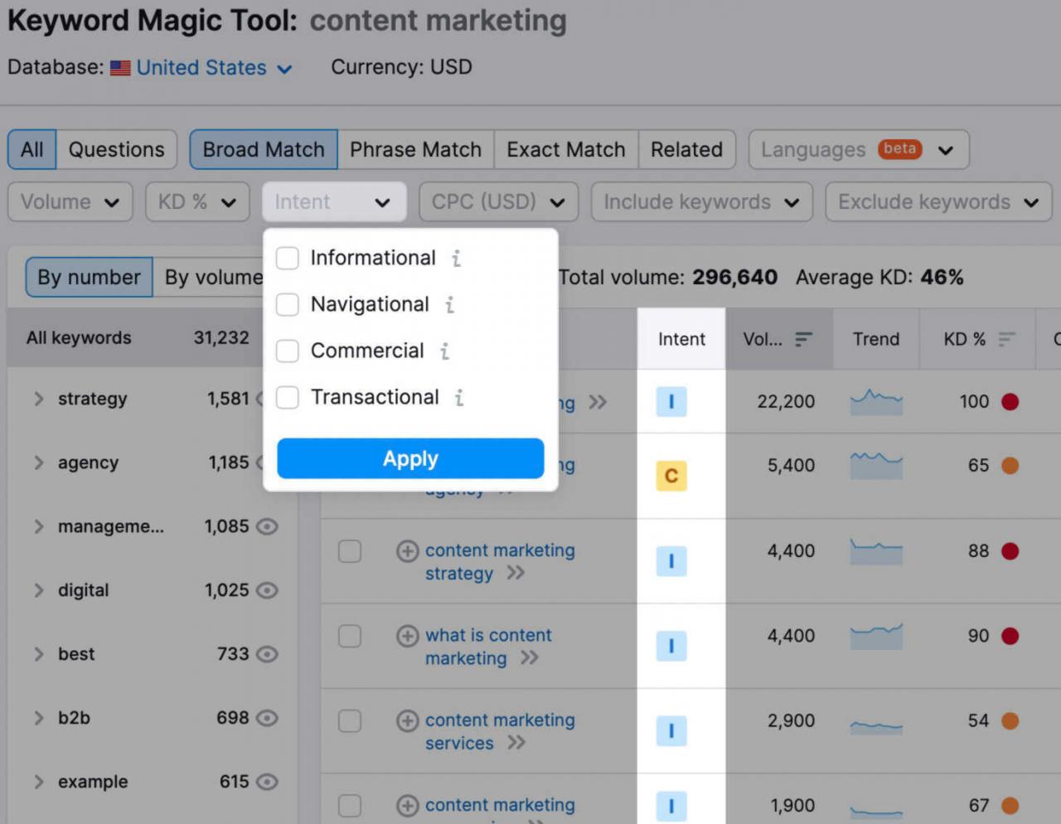Screen dimensions: 1061x824
Task: Click the Commercial C intent badge
Action: pos(671,476)
